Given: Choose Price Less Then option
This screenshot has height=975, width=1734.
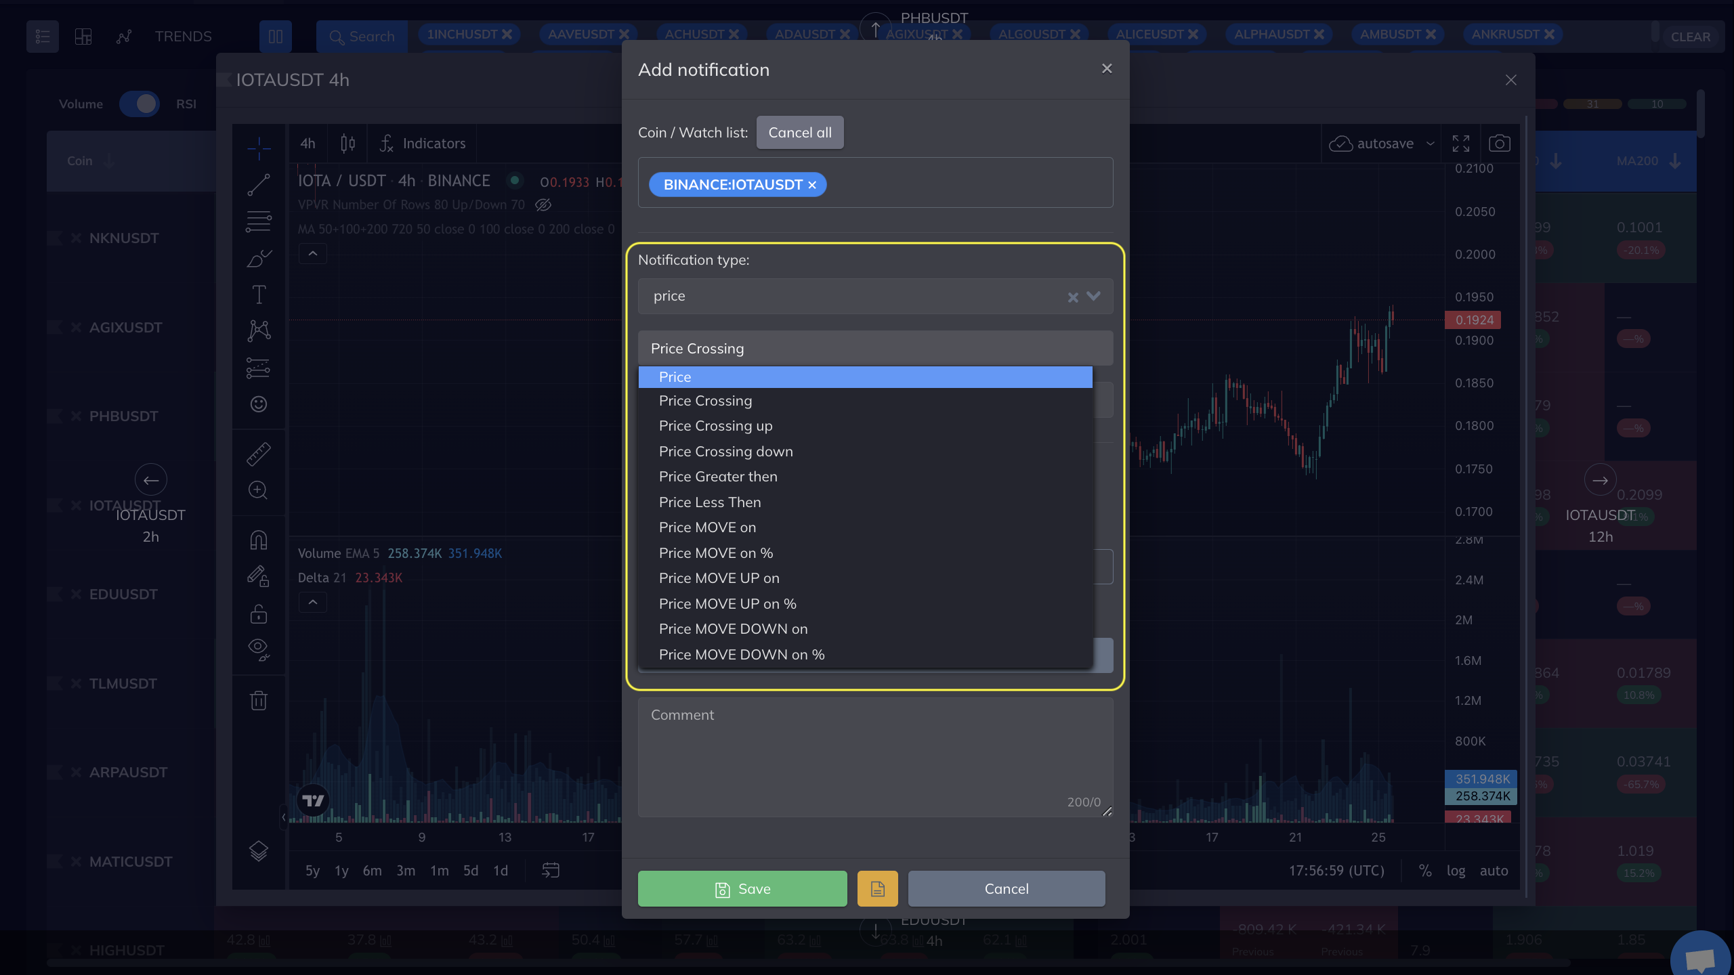Looking at the screenshot, I should tap(865, 502).
